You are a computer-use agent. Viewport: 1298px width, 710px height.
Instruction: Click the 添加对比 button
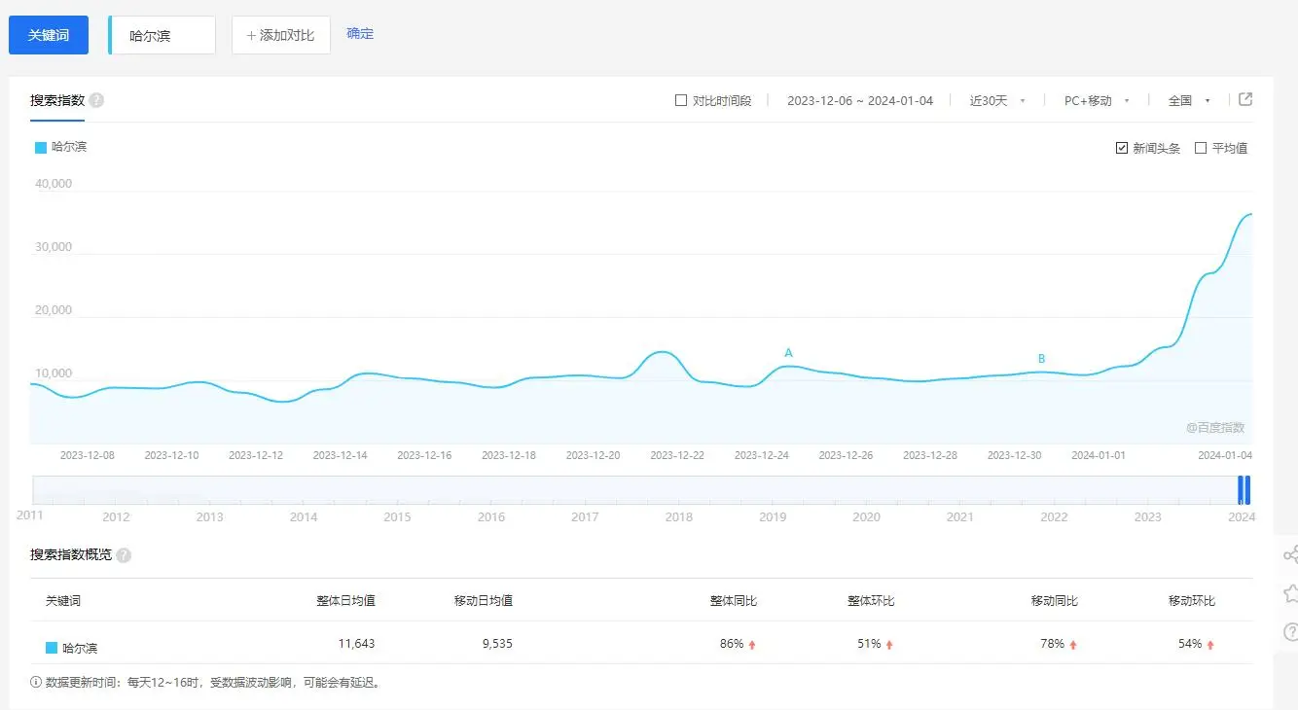(280, 35)
